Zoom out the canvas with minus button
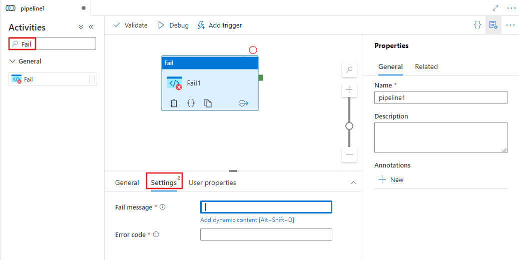Viewport: 519px width, 260px height. tap(349, 154)
